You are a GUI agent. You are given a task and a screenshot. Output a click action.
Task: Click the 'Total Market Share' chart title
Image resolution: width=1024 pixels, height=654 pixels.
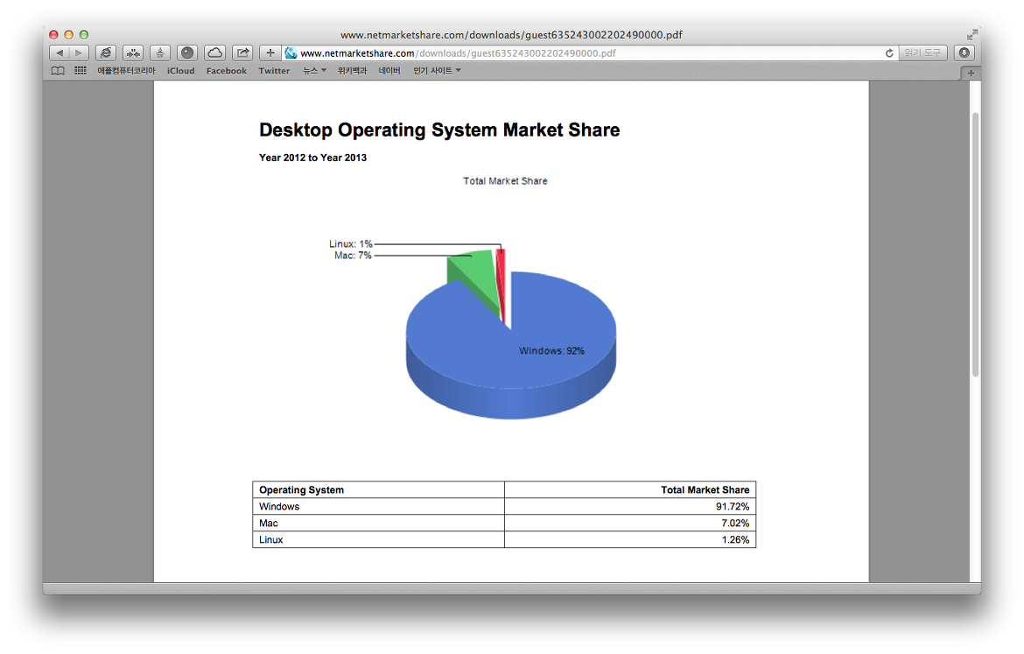506,181
